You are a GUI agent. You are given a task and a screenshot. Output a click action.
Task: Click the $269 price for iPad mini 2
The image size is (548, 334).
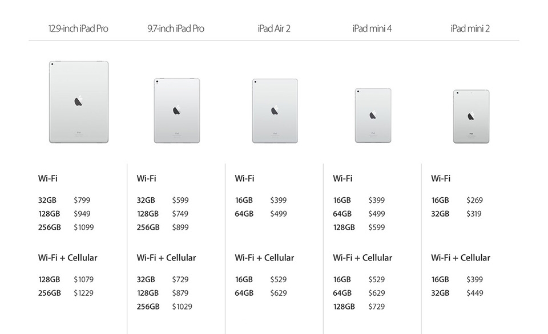coord(474,200)
